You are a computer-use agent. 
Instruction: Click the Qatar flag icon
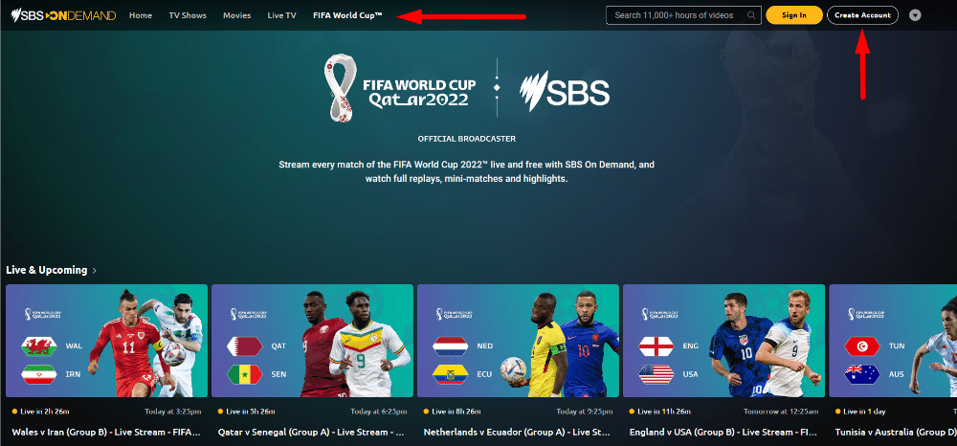tap(244, 346)
